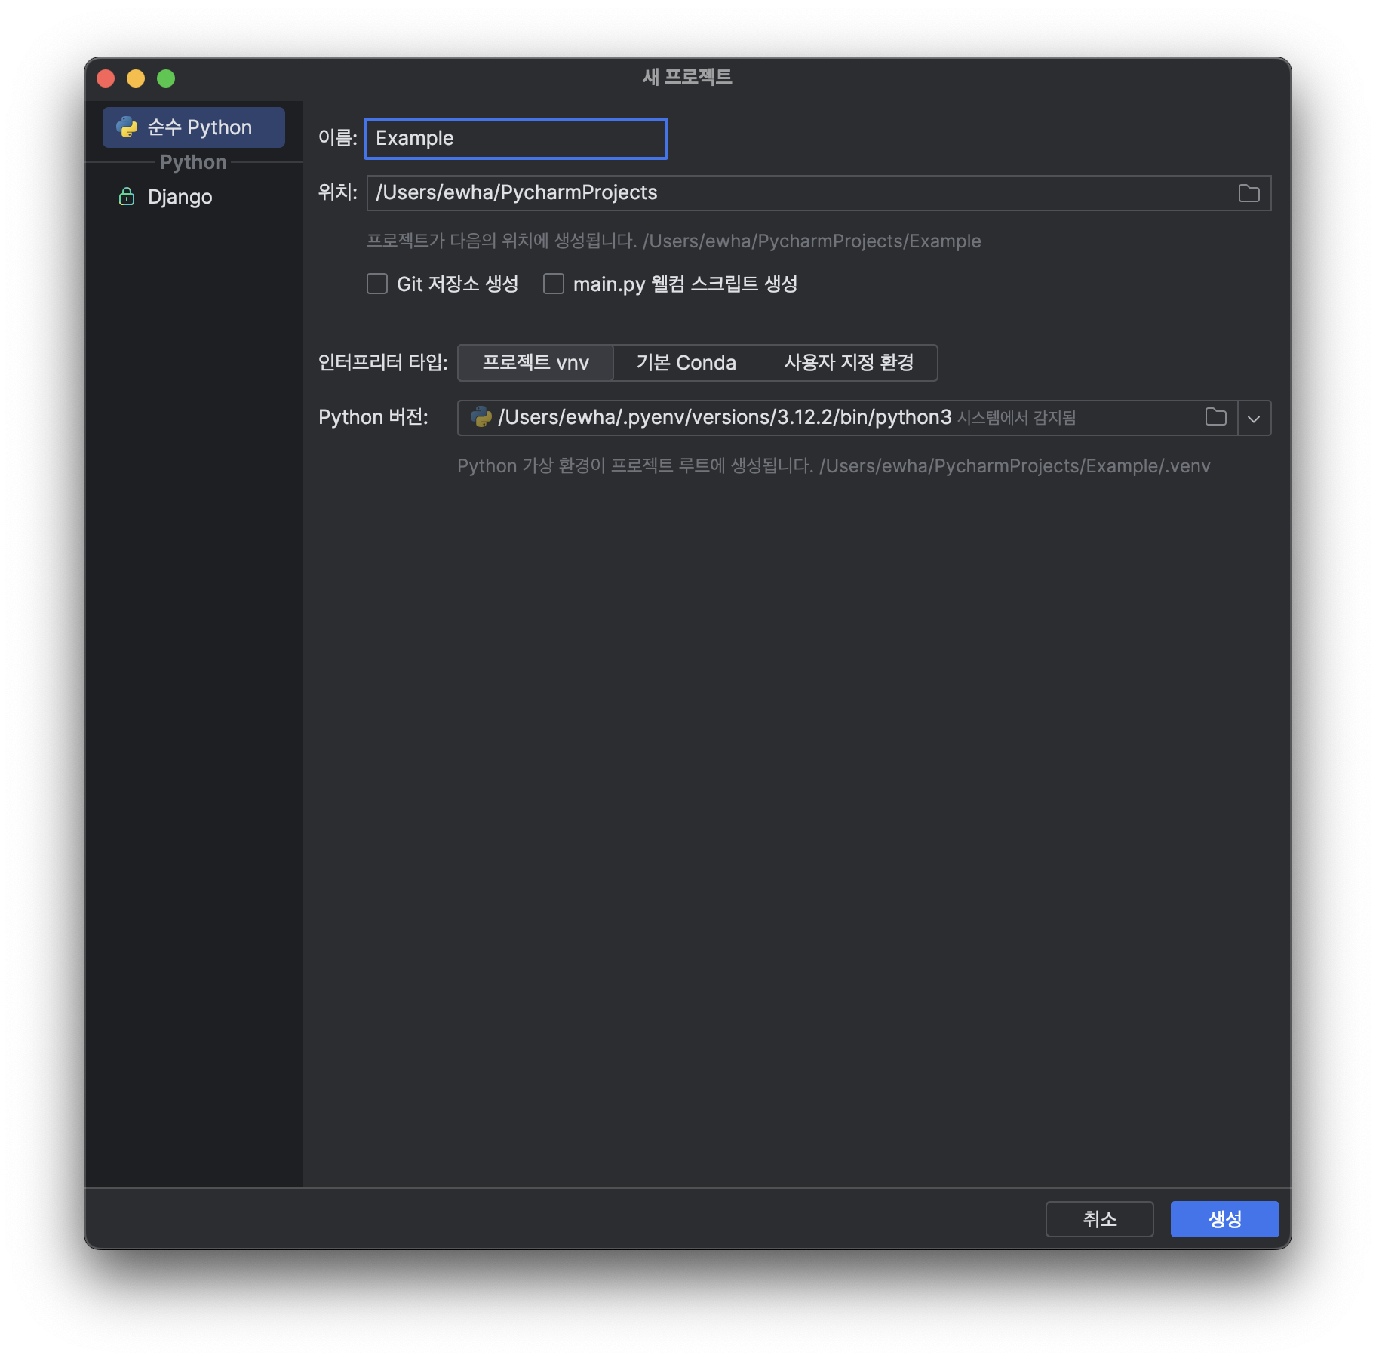Viewport: 1376px width, 1361px height.
Task: Close the 새 프로젝트 window
Action: (106, 78)
